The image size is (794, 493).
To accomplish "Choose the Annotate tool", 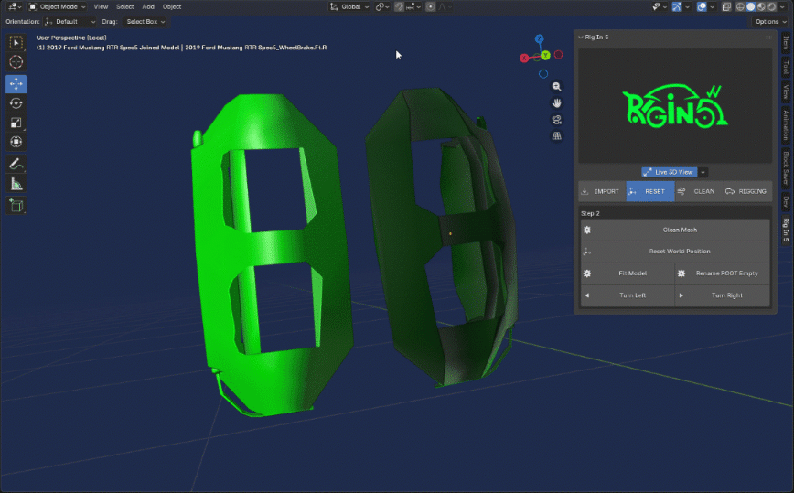I will [x=16, y=164].
